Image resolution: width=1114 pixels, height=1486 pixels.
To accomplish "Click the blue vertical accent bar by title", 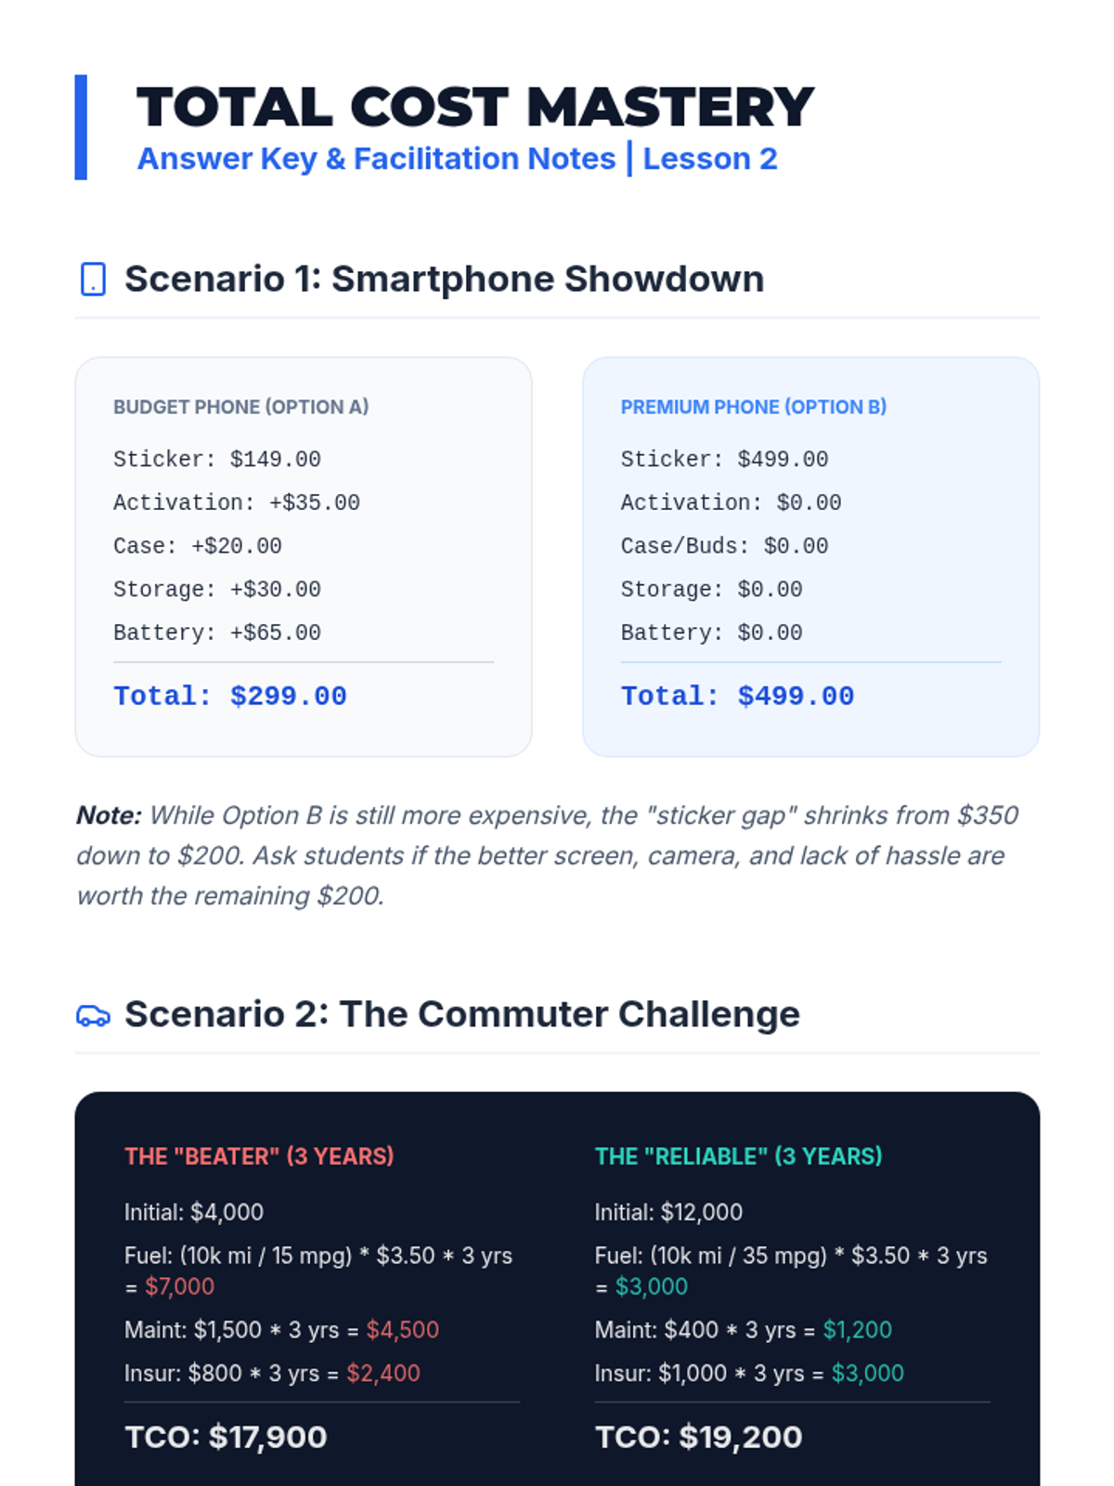I will tap(81, 127).
